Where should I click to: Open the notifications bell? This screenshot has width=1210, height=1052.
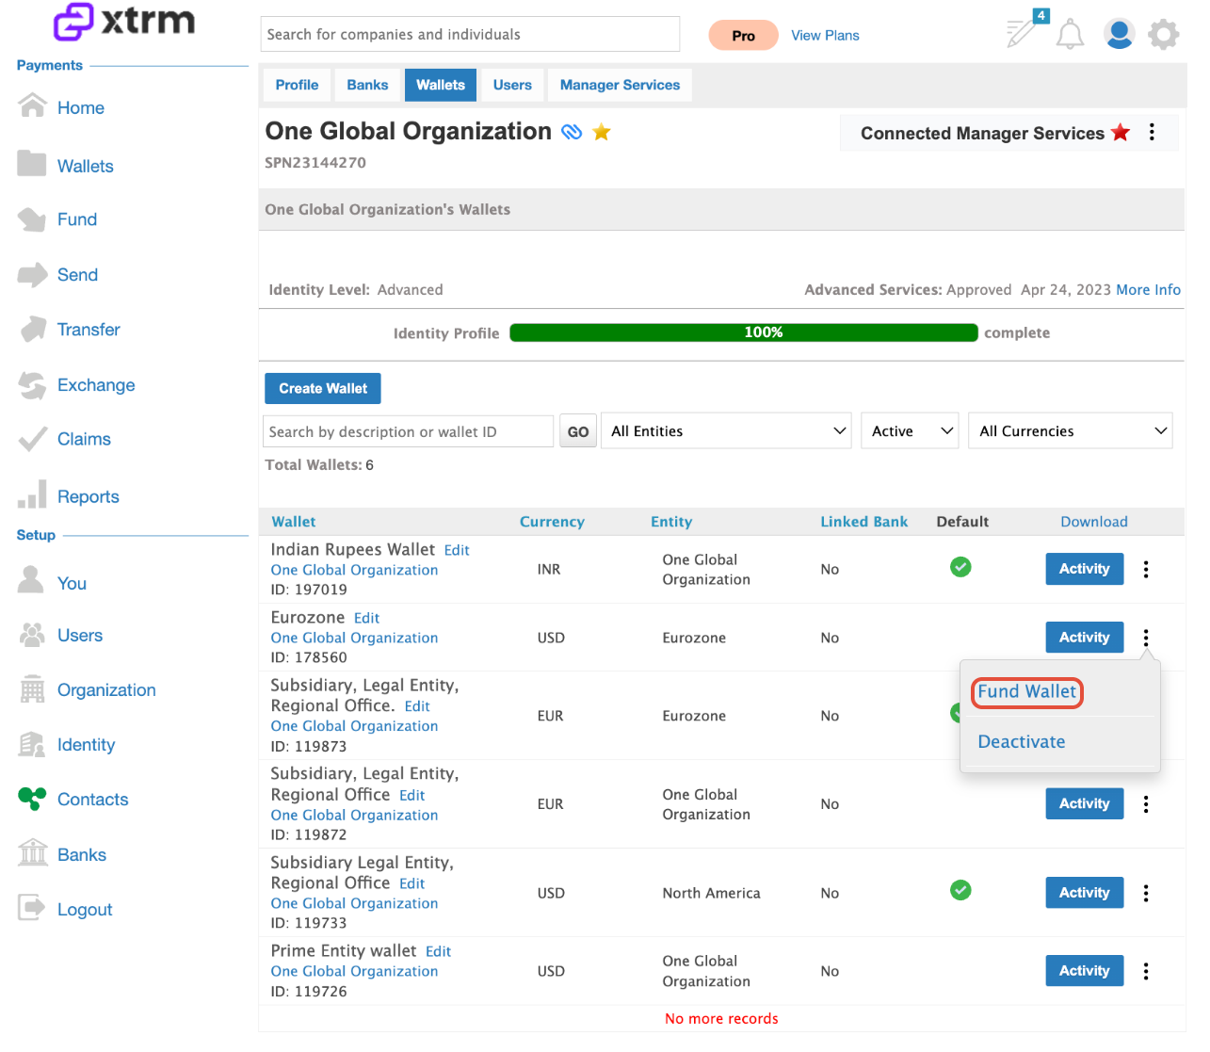[1070, 35]
